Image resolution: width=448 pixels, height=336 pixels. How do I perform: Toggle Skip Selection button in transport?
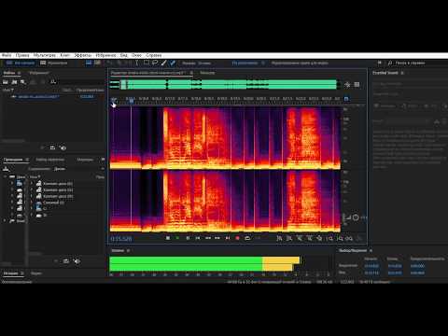click(x=258, y=238)
